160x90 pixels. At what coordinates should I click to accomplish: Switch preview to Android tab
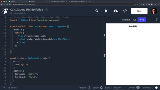tap(126, 20)
